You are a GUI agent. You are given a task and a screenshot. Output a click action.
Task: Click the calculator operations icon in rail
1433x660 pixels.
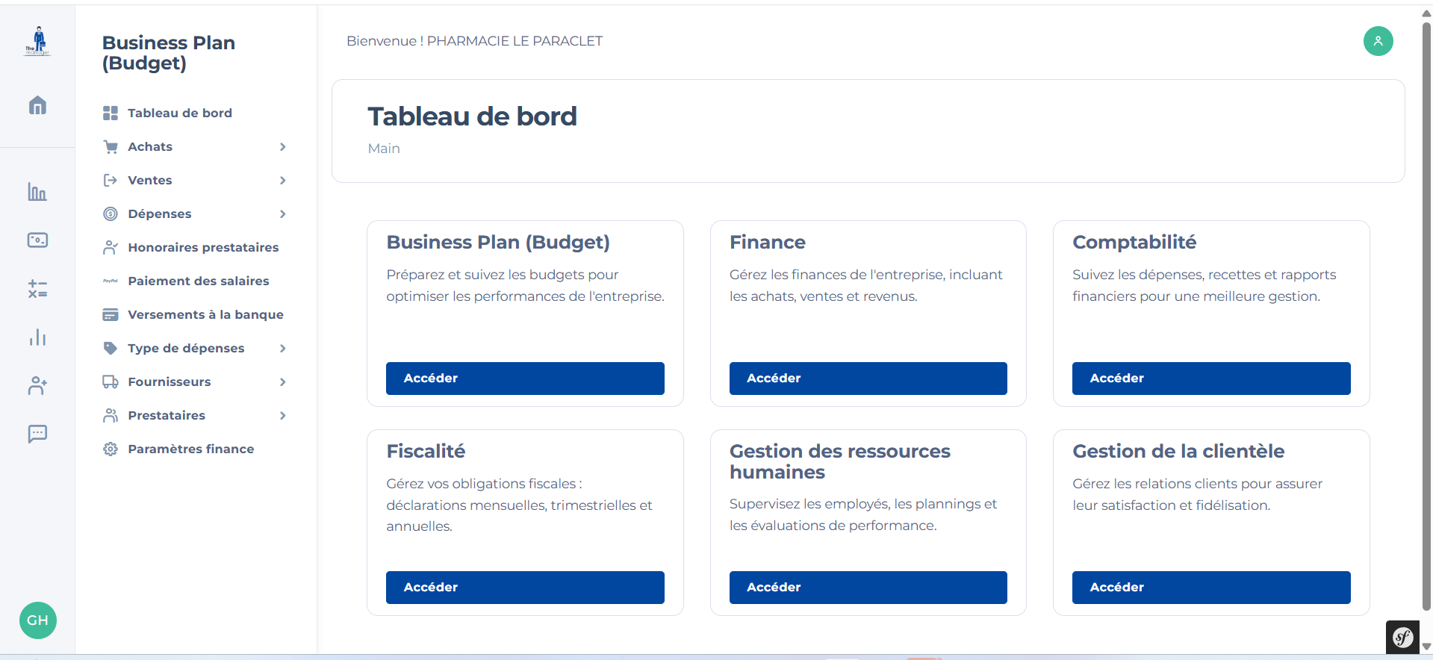click(37, 289)
